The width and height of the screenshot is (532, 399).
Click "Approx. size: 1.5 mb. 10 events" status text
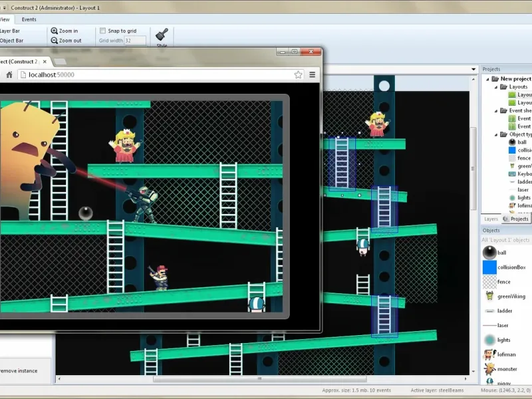coord(356,390)
